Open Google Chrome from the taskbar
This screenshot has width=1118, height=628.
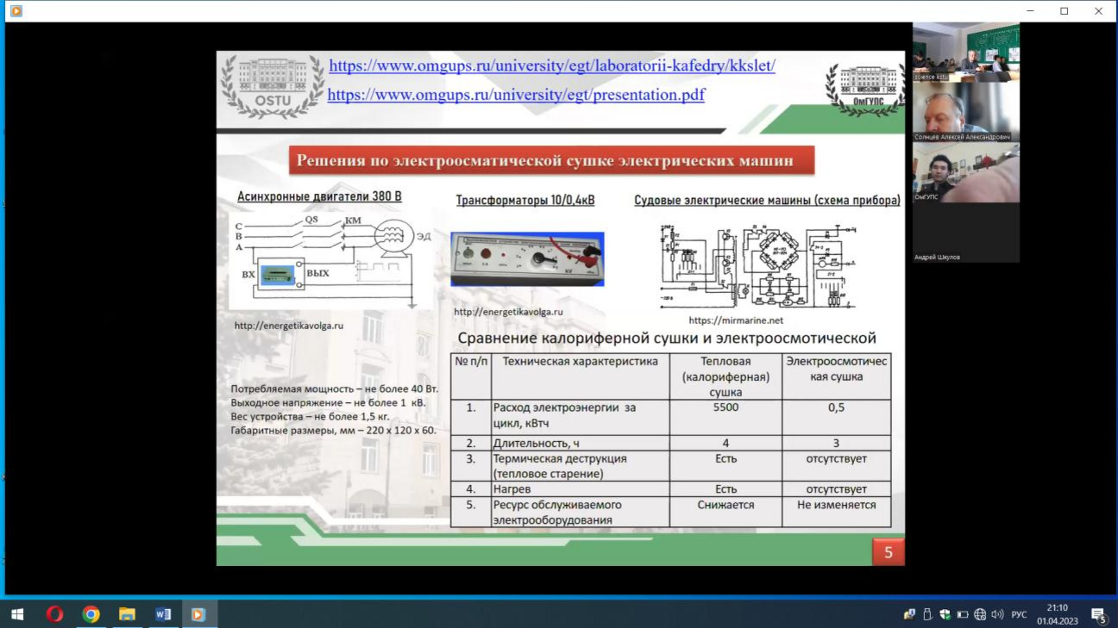pos(91,614)
